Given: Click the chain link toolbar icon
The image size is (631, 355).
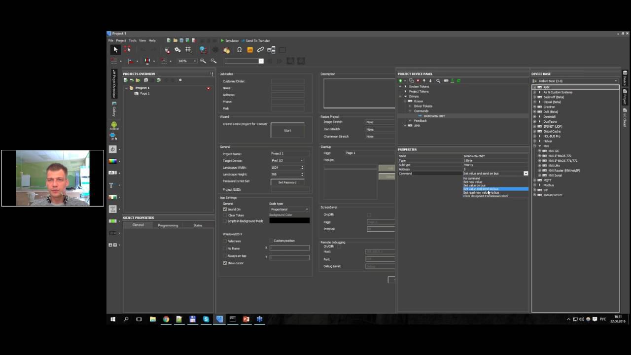Looking at the screenshot, I should 260,50.
